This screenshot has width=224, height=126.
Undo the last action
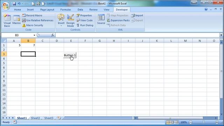(19, 4)
